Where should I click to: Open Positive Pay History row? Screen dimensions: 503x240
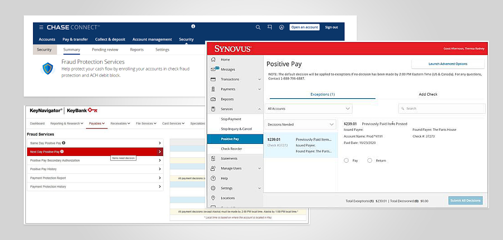click(95, 169)
